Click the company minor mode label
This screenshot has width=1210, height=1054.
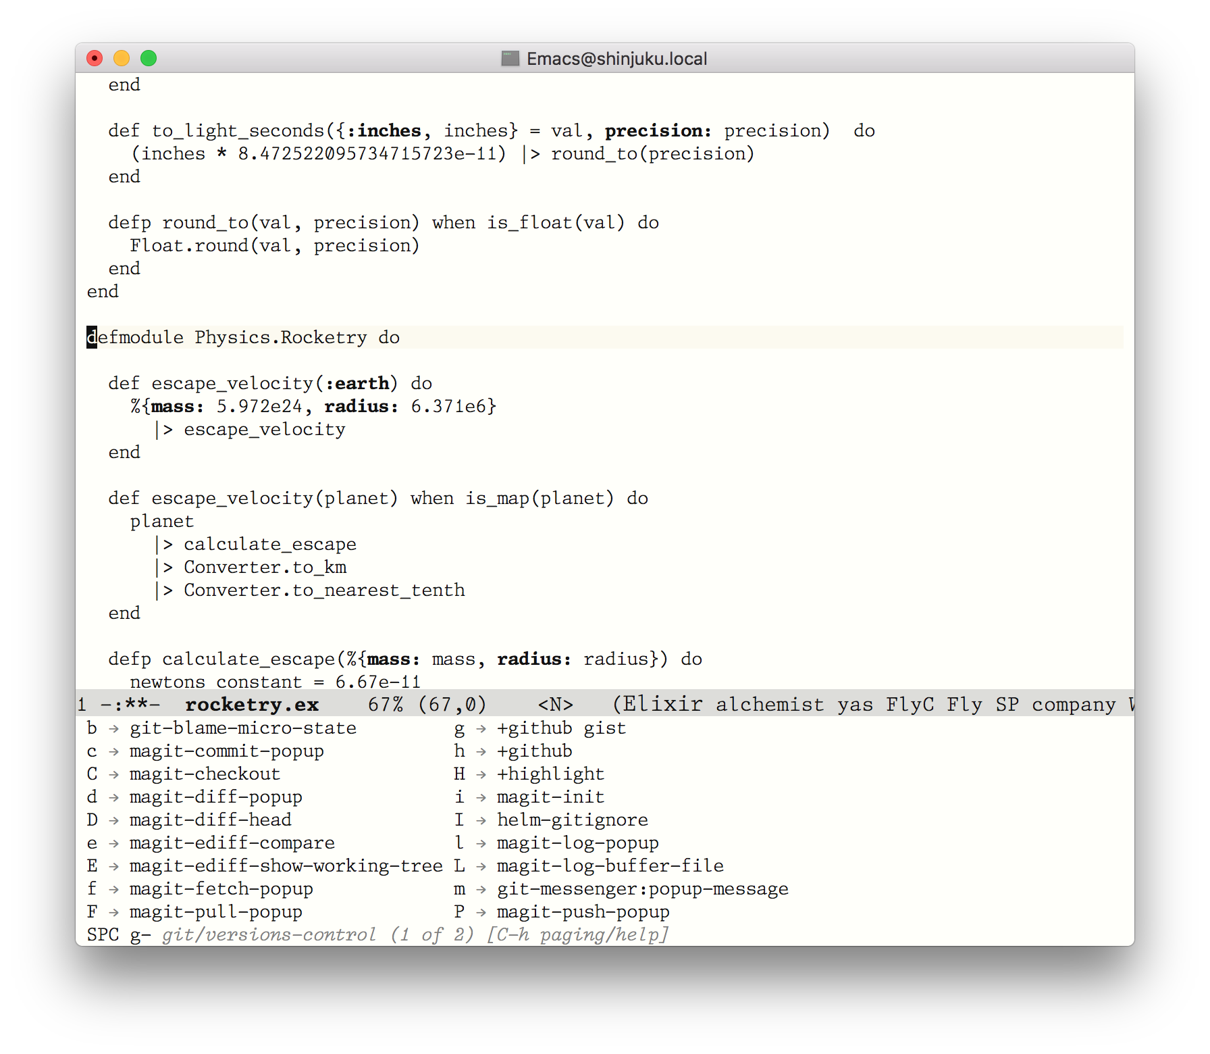pos(1074,705)
